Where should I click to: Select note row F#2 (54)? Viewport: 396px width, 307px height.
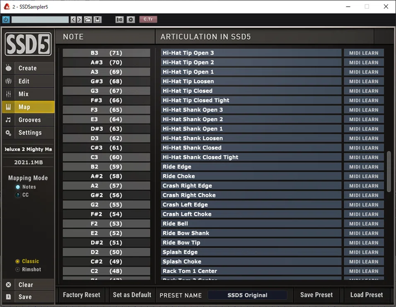pyautogui.click(x=106, y=214)
